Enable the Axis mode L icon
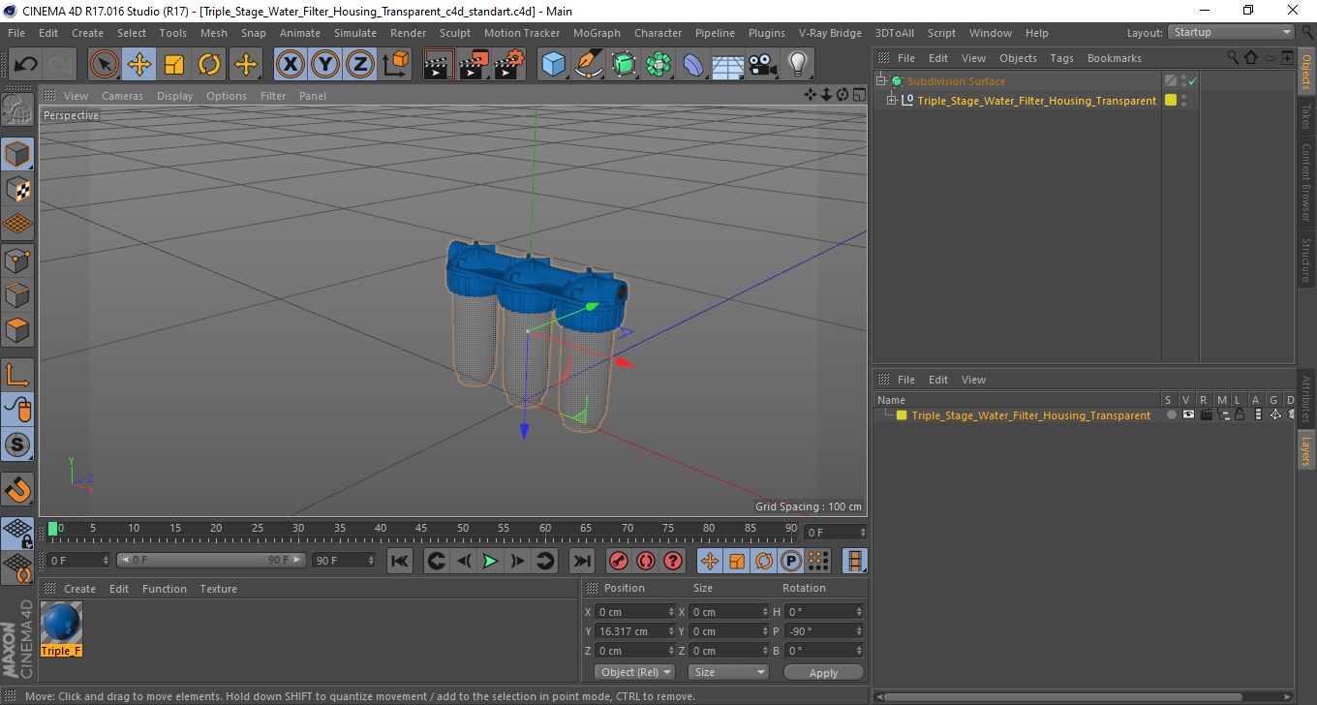Image resolution: width=1317 pixels, height=705 pixels. point(17,375)
